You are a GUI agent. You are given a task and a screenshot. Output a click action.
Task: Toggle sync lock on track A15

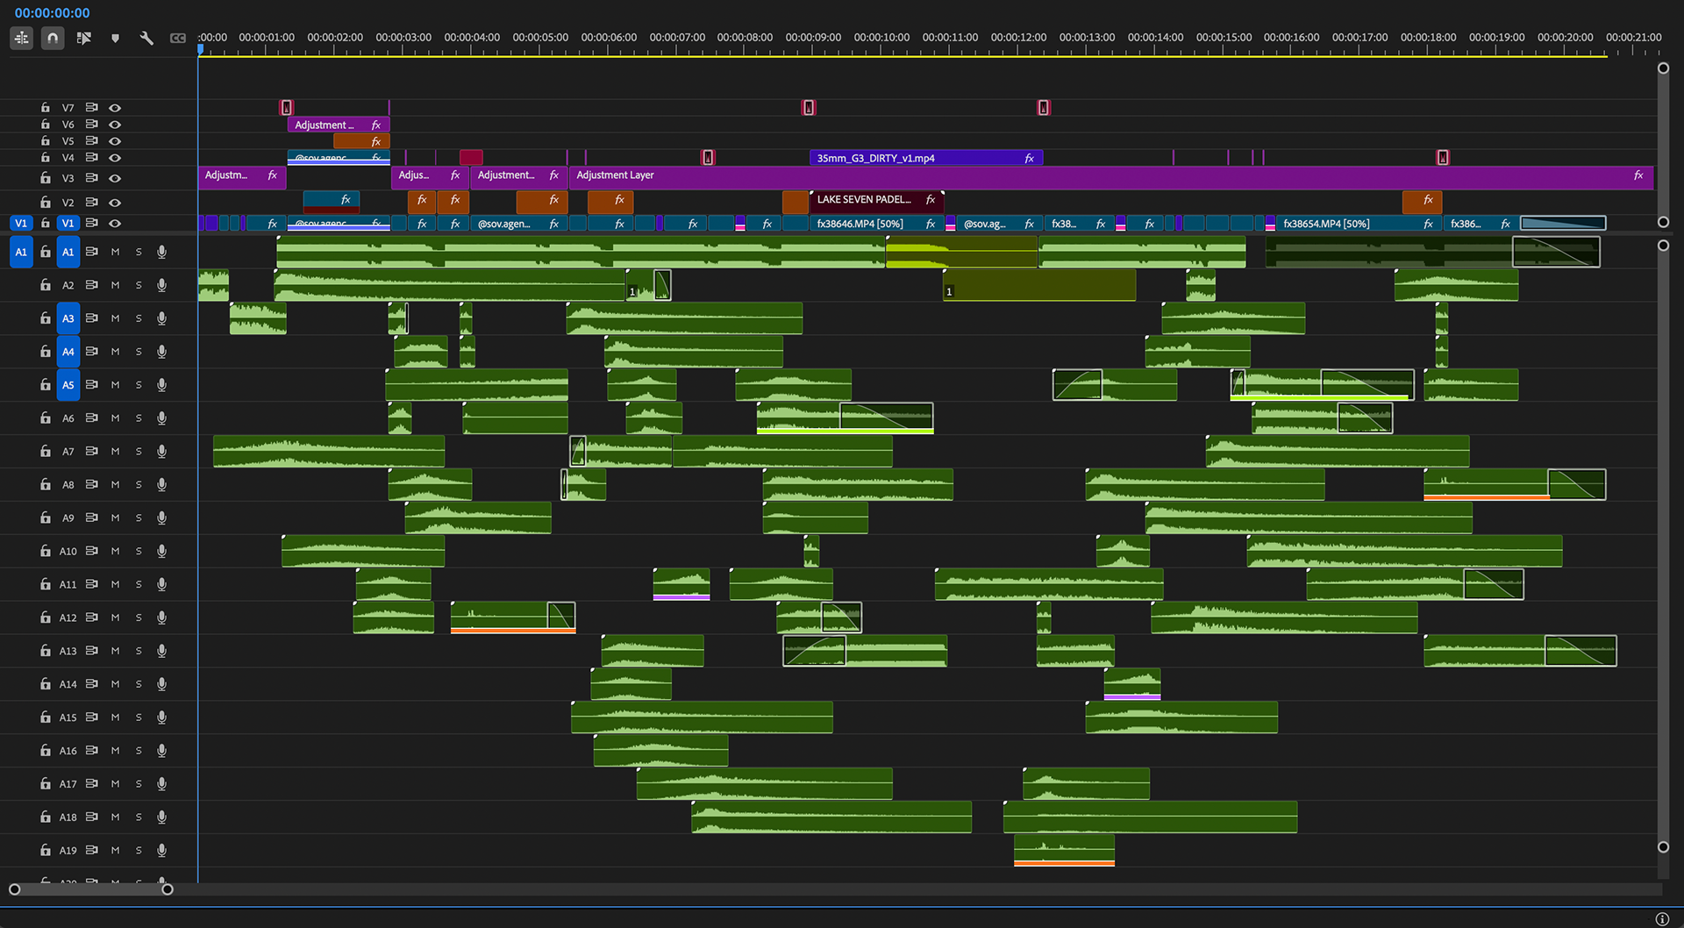point(91,717)
